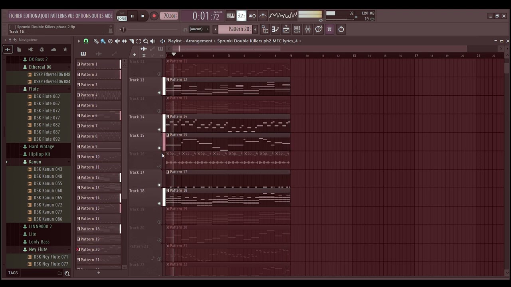Open playlist options menu arrow

(x=79, y=41)
